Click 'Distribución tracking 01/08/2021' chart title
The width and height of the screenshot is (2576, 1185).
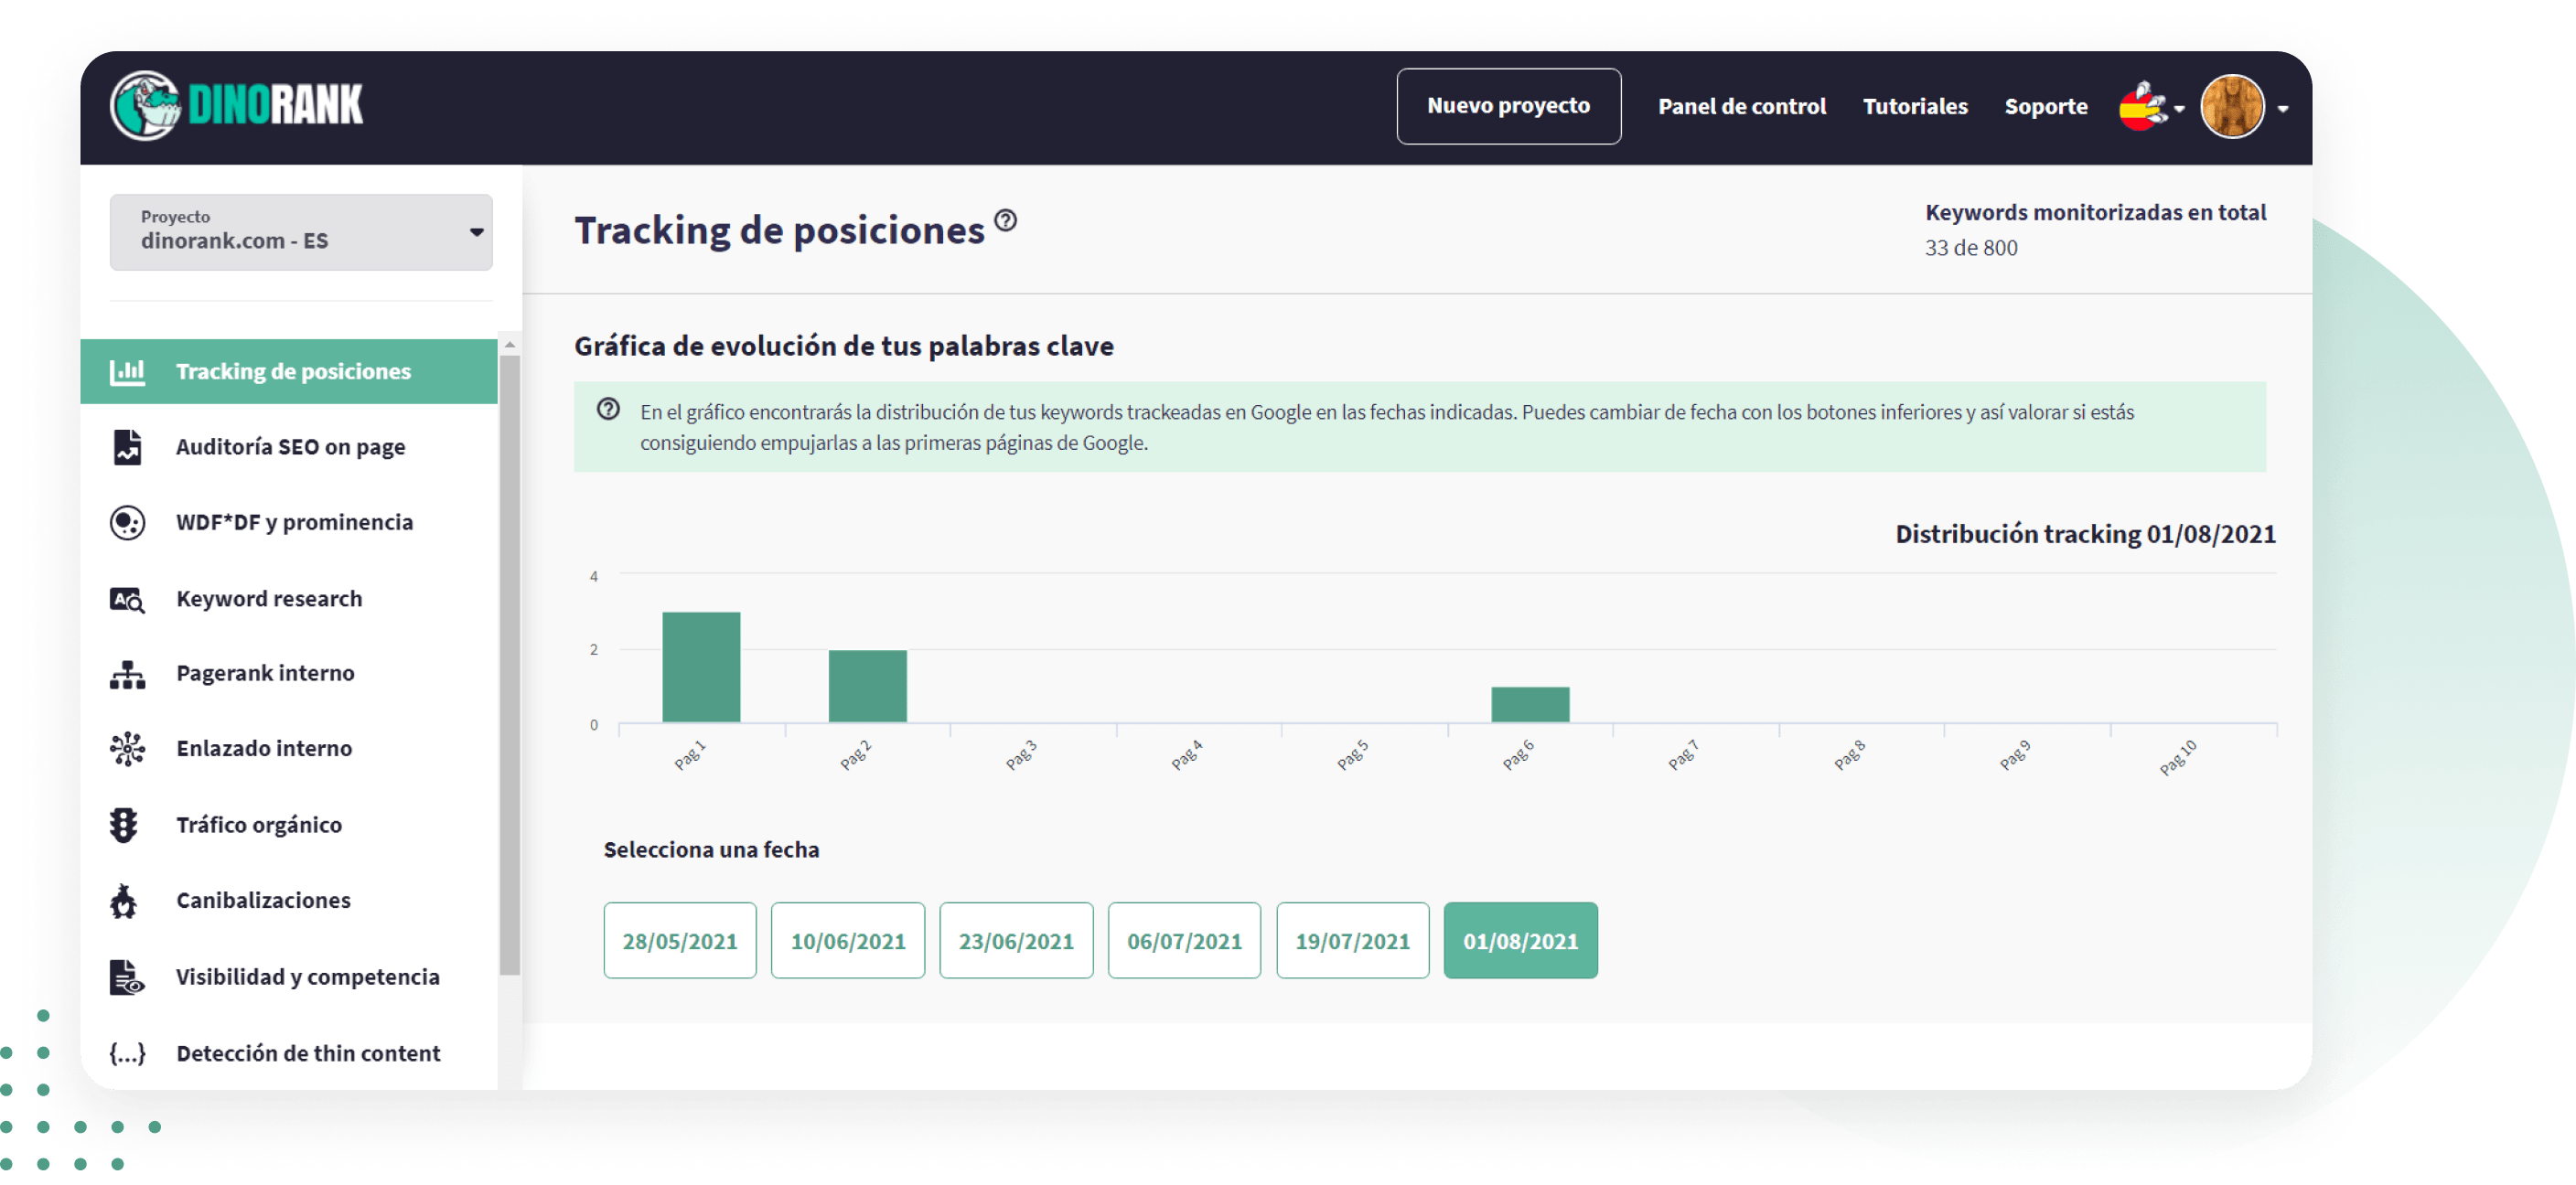2085,534
